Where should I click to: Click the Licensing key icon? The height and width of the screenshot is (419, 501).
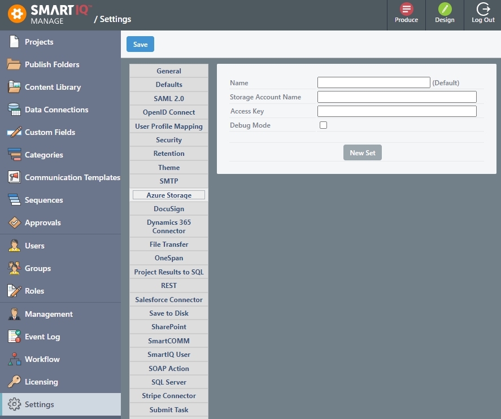pos(14,382)
